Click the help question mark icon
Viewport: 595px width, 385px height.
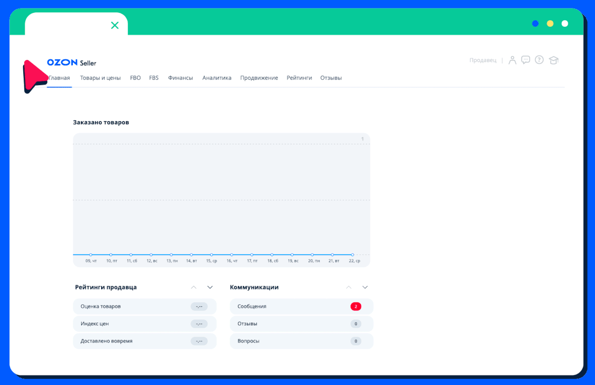coord(539,60)
